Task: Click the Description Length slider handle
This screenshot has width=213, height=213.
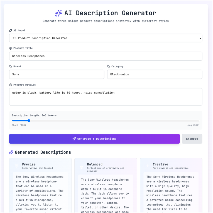Action: 29,121
